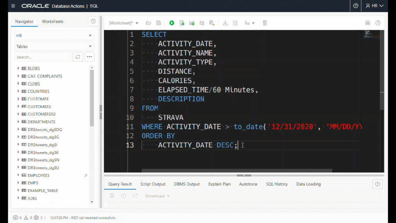Expand the EMPLOYEES table node
The image size is (396, 223).
point(18,175)
